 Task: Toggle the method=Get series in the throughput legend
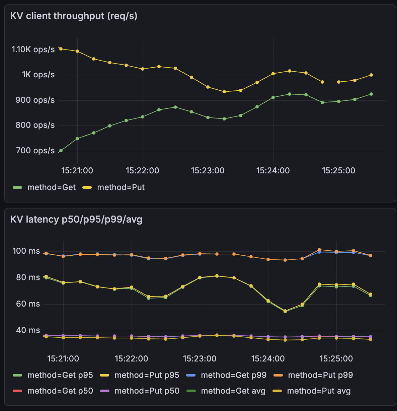[x=52, y=187]
